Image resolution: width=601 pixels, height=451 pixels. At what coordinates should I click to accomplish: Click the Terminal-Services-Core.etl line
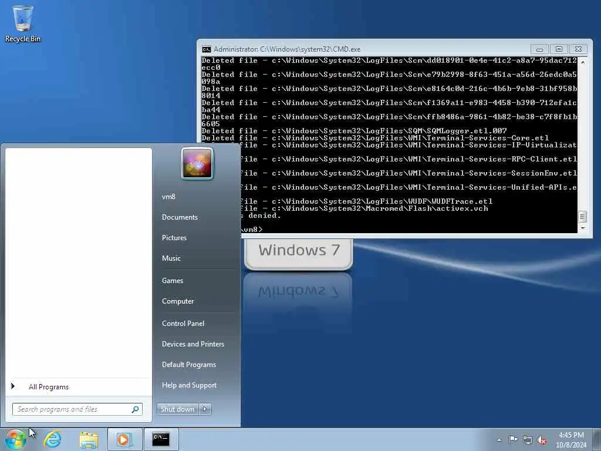pyautogui.click(x=375, y=138)
